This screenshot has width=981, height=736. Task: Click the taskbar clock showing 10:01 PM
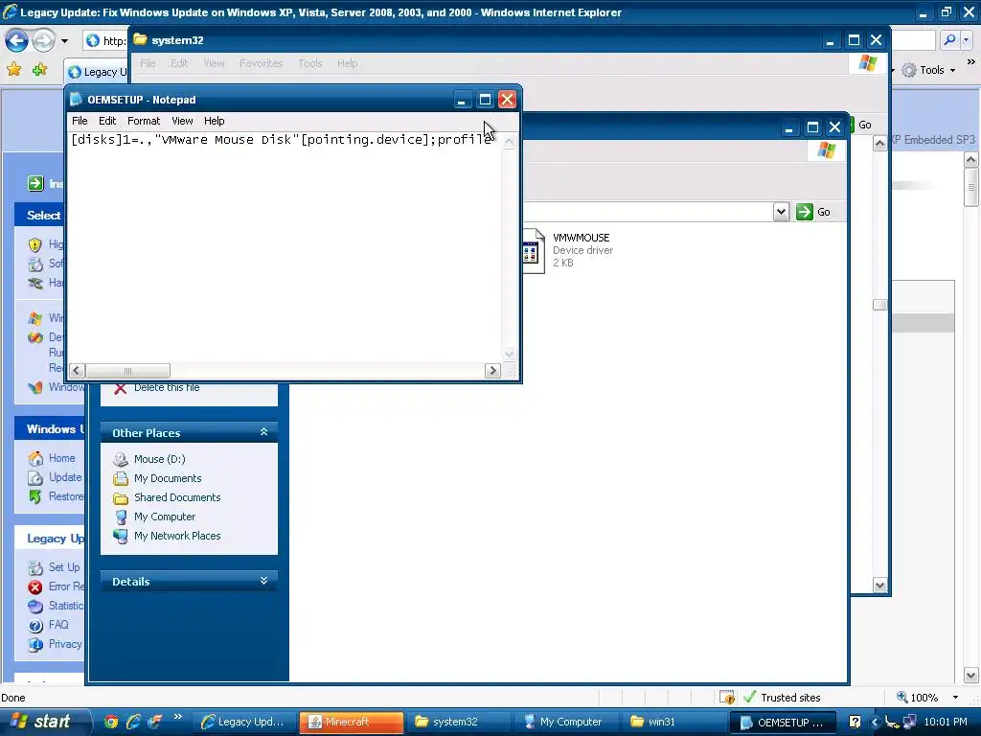[946, 723]
